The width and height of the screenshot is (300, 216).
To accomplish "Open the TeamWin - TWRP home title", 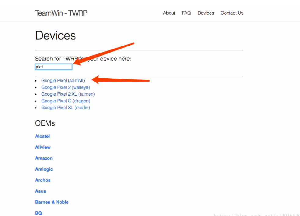I will (x=61, y=13).
